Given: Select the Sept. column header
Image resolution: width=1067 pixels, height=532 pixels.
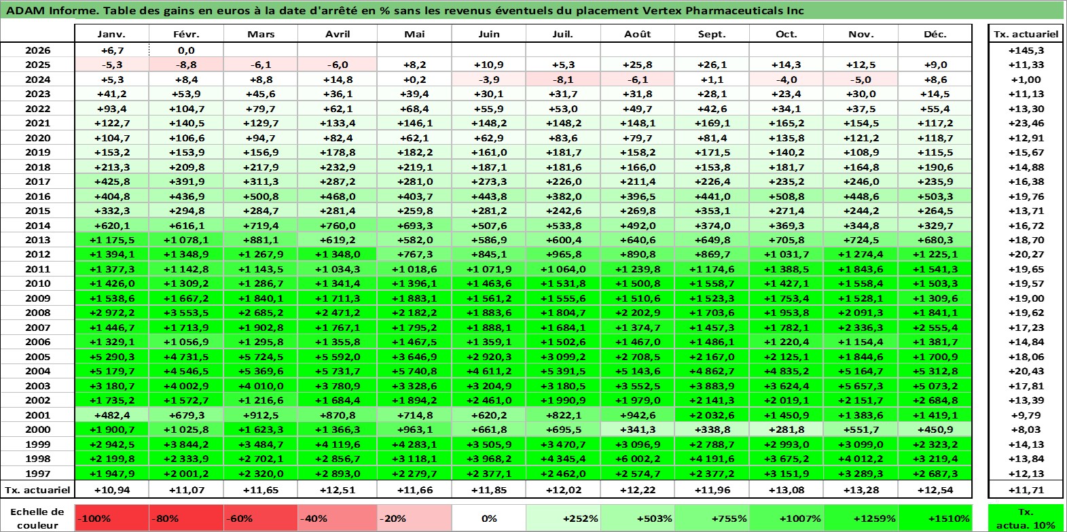Looking at the screenshot, I should (712, 34).
